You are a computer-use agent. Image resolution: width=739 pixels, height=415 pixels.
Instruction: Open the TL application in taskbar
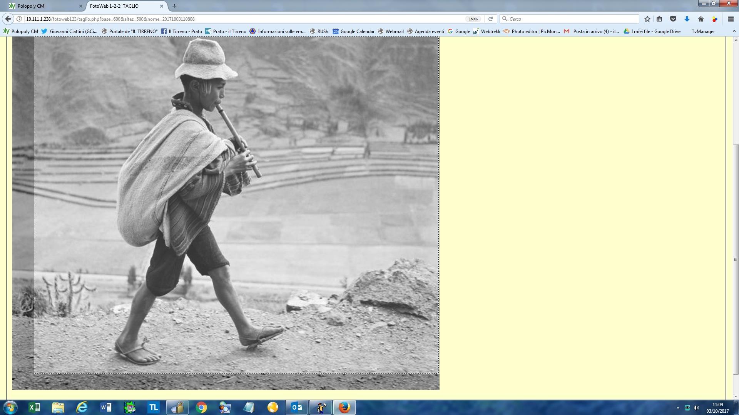(154, 407)
